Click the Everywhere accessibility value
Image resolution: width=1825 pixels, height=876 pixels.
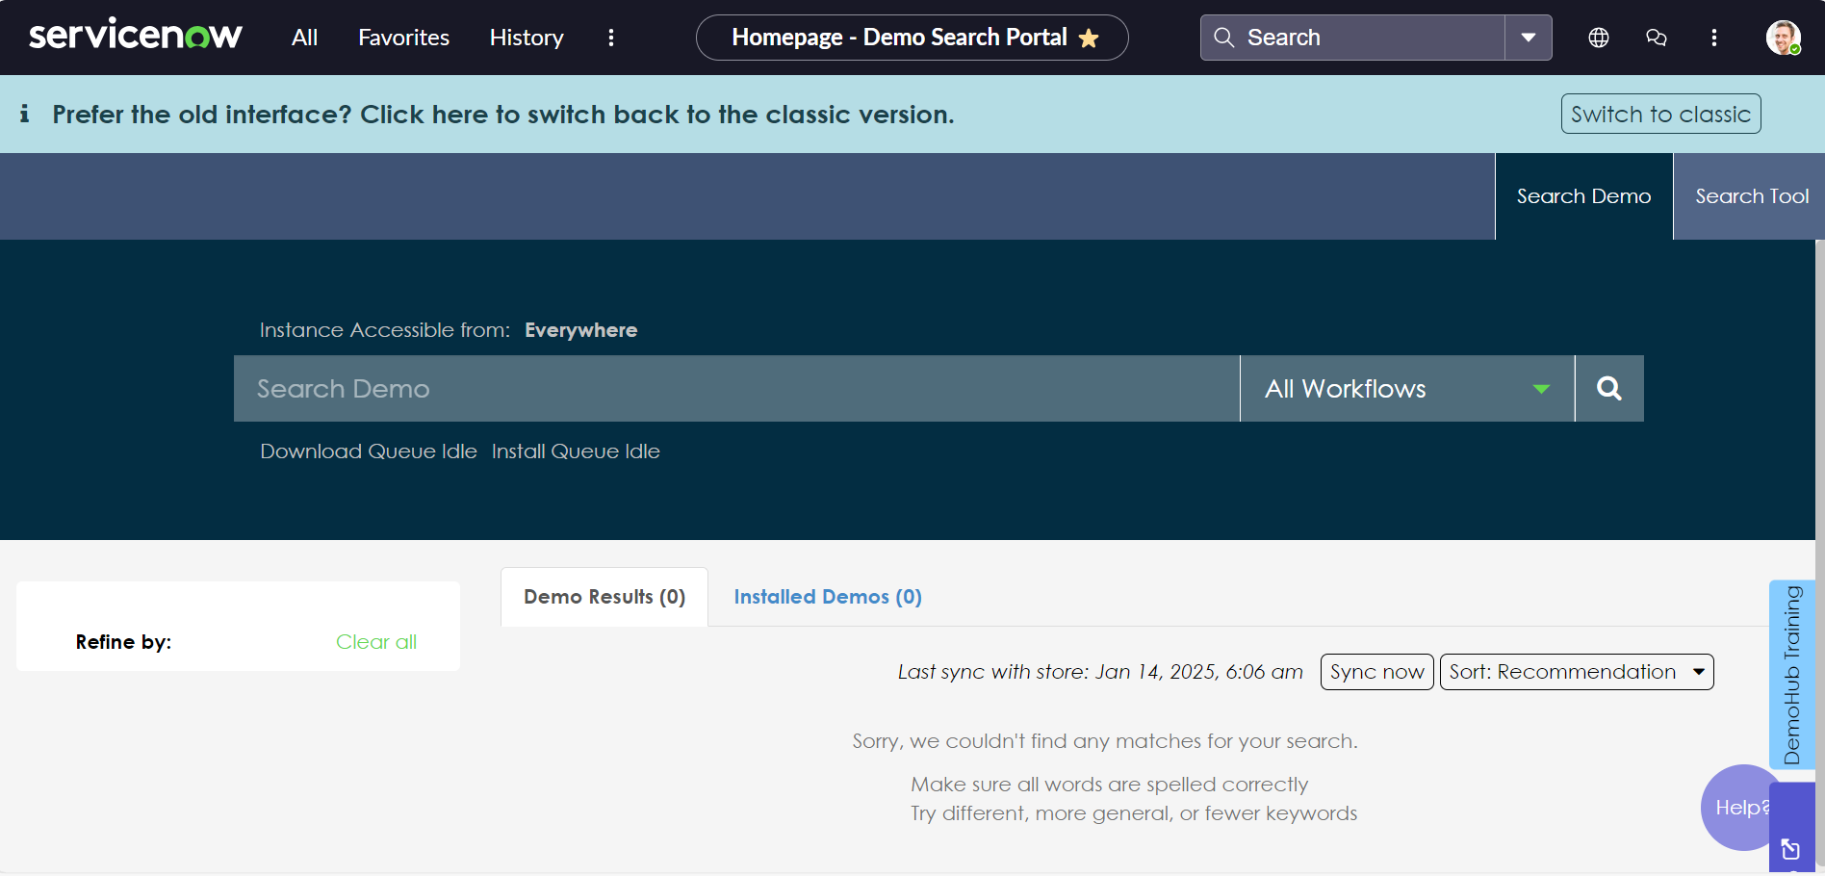click(x=580, y=330)
